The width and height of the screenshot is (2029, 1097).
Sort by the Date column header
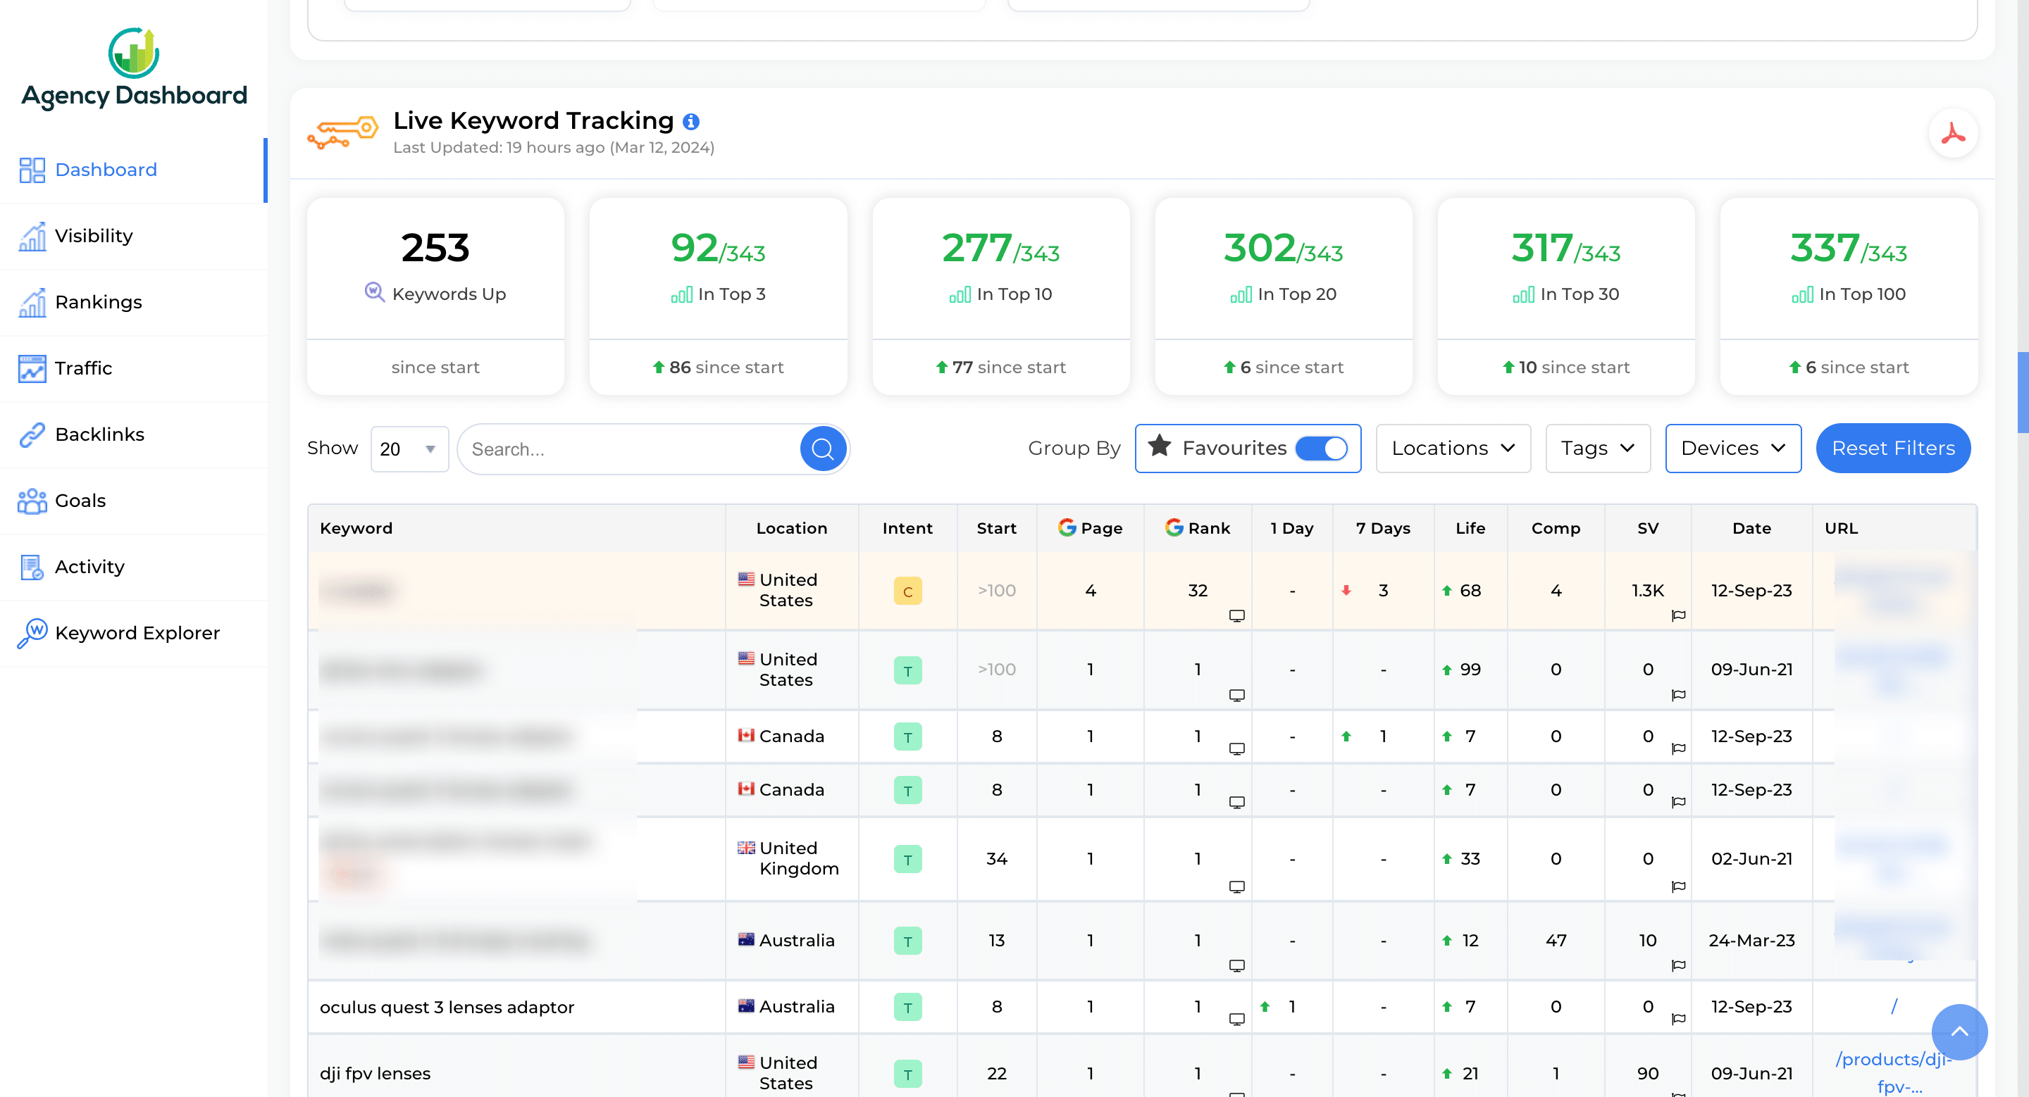point(1751,528)
